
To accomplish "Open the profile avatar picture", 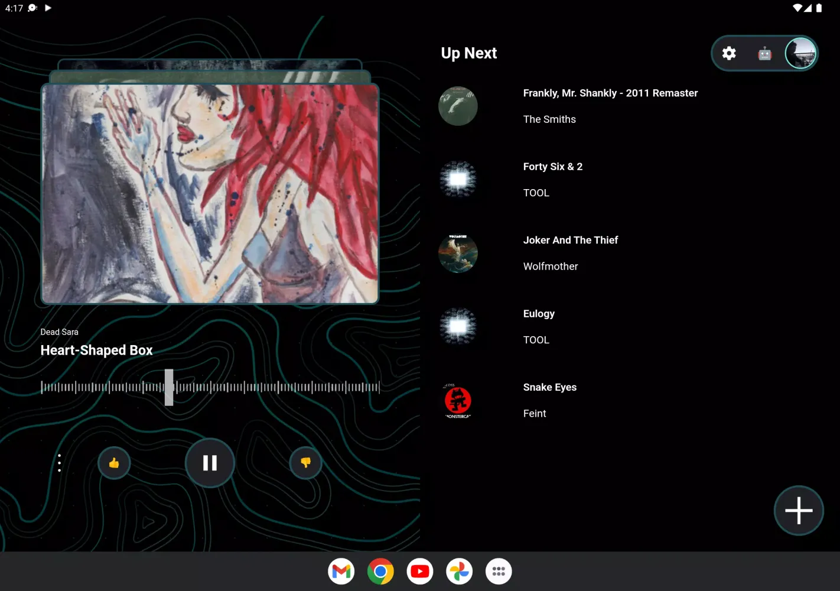I will (x=800, y=53).
